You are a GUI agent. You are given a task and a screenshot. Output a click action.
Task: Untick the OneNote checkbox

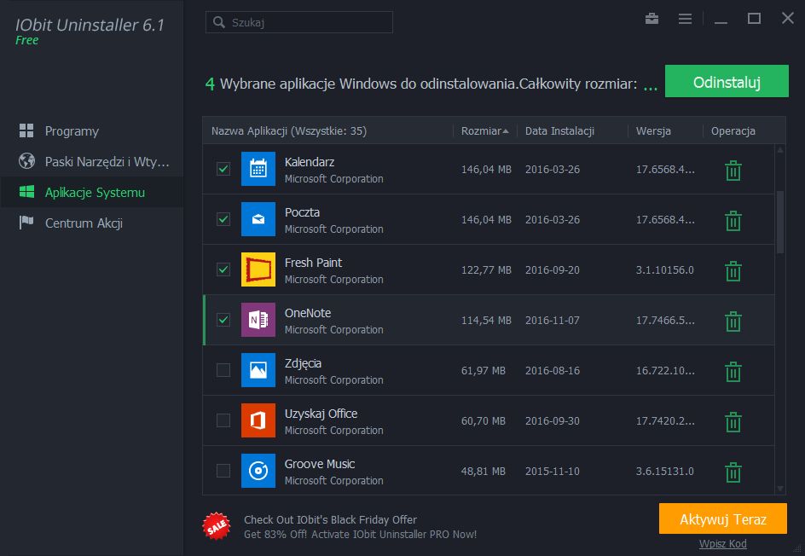[x=223, y=320]
